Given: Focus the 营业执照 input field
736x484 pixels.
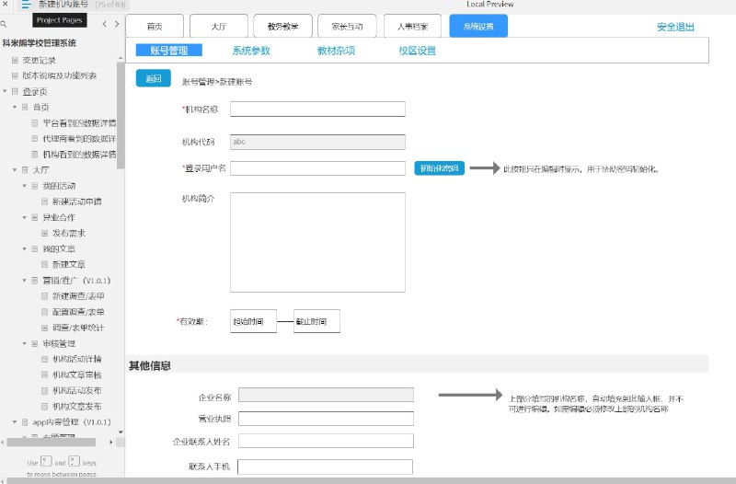Looking at the screenshot, I should click(x=326, y=419).
